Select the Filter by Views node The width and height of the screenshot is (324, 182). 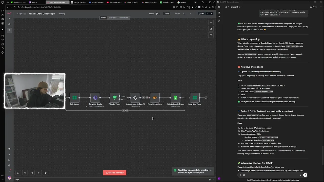pyautogui.click(x=114, y=98)
